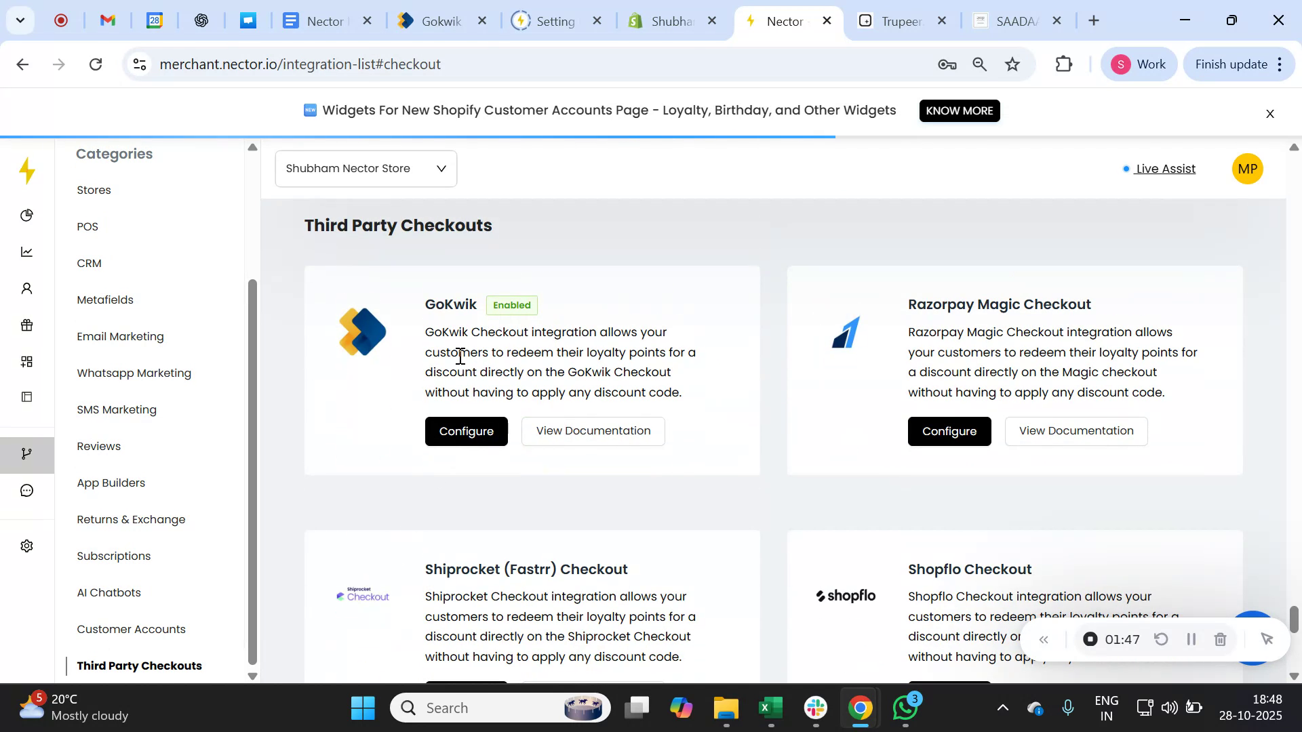Open settings gear icon in sidebar
The height and width of the screenshot is (732, 1302).
(x=26, y=546)
